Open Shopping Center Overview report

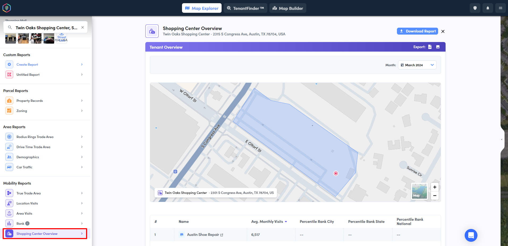pyautogui.click(x=45, y=234)
